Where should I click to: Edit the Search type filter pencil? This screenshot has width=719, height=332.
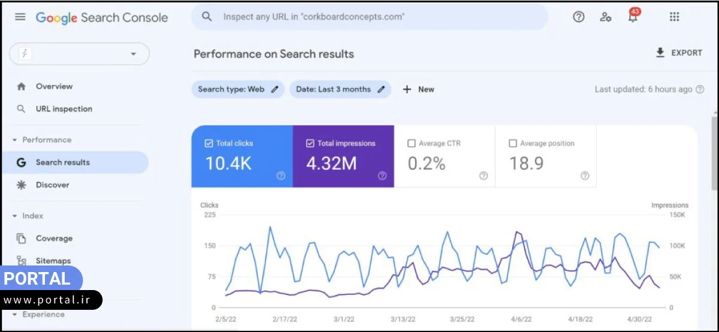275,89
